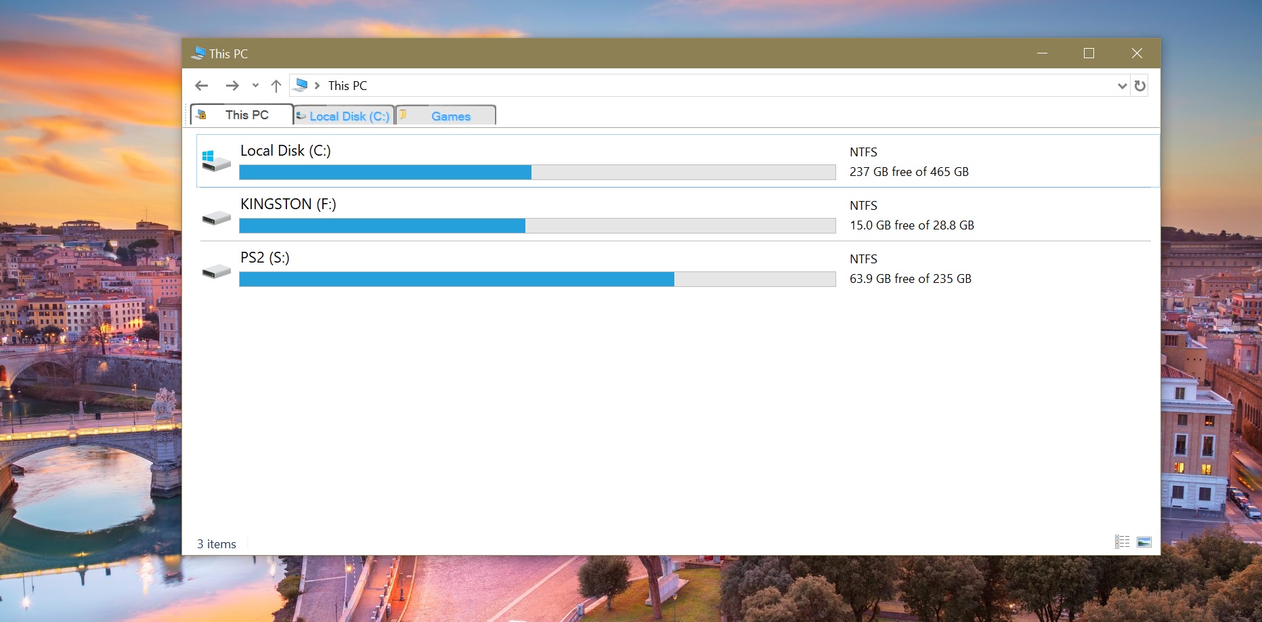
Task: Click This PC in the address path
Action: pos(347,86)
